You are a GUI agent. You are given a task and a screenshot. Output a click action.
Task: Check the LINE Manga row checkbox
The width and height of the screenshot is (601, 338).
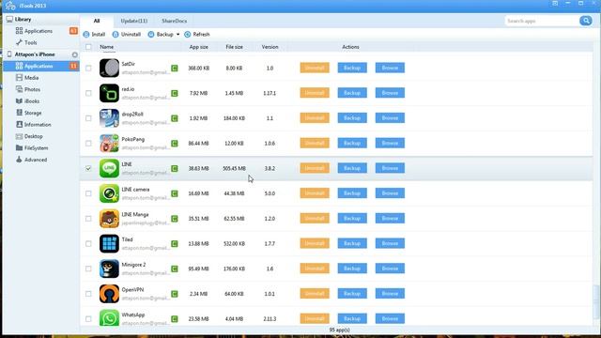(x=88, y=219)
